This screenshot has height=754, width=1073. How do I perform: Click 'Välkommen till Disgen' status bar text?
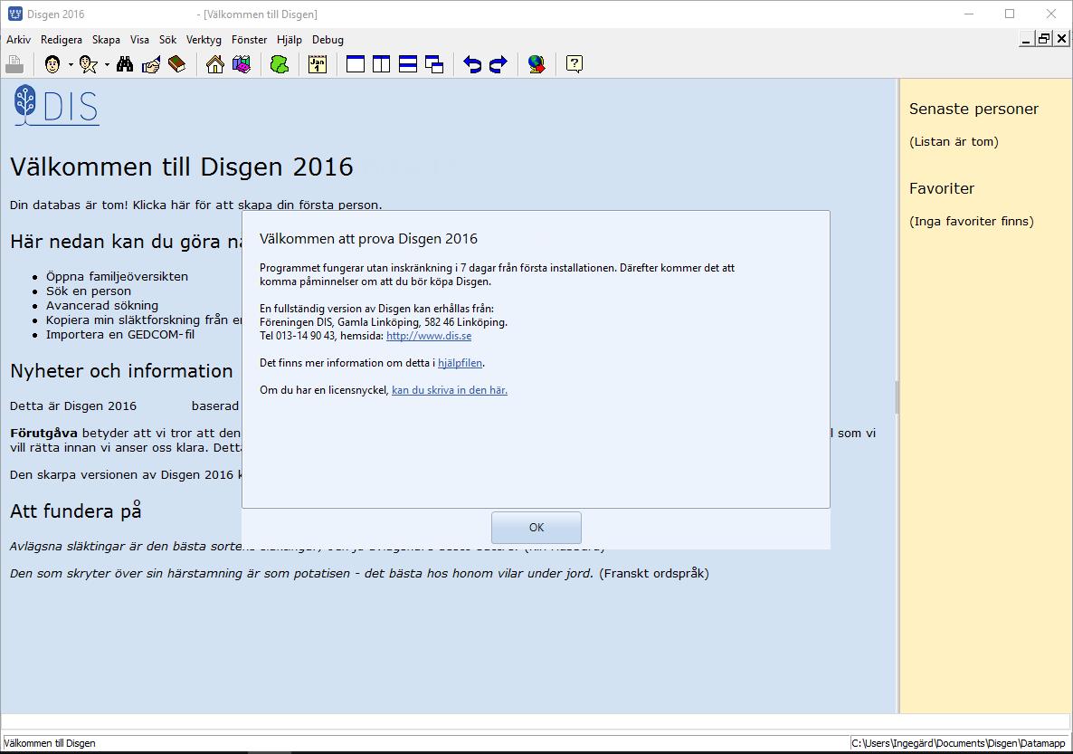[50, 743]
